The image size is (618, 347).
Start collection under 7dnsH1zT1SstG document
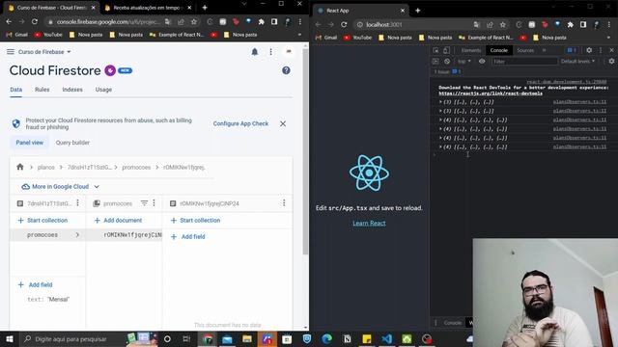[42, 221]
